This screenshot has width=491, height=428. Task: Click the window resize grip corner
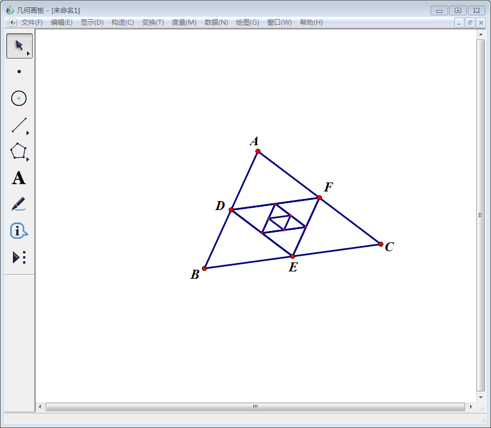pyautogui.click(x=484, y=420)
